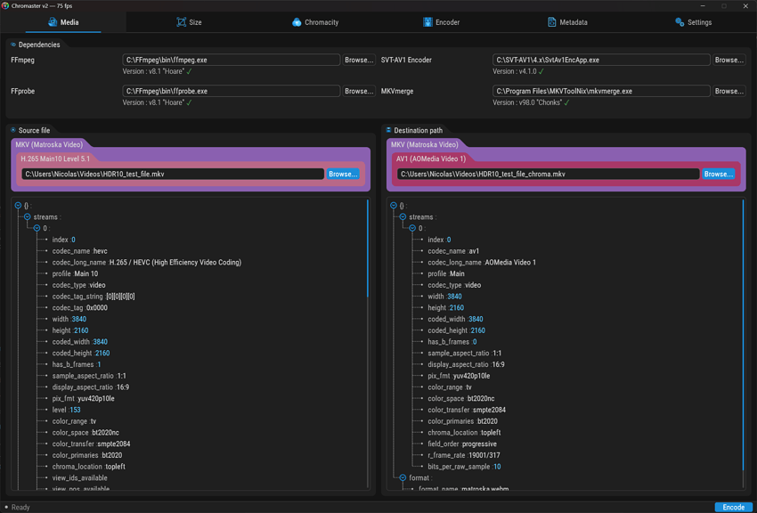757x513 pixels.
Task: Select destination r_frame_rate 19001/317 row
Action: (x=464, y=455)
